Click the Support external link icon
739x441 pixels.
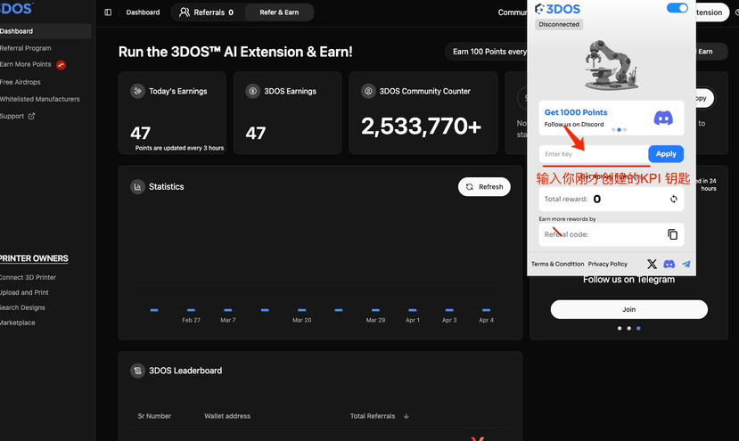31,116
